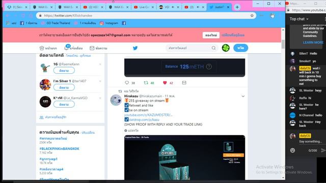This screenshot has width=326, height=183.
Task: Switch to the Skins browser tab
Action: point(17,7)
